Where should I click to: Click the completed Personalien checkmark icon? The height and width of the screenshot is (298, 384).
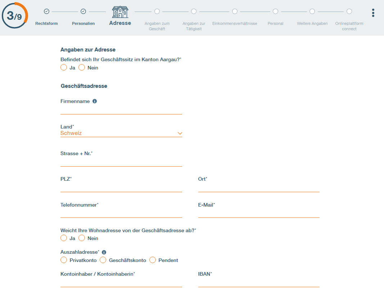tap(83, 12)
